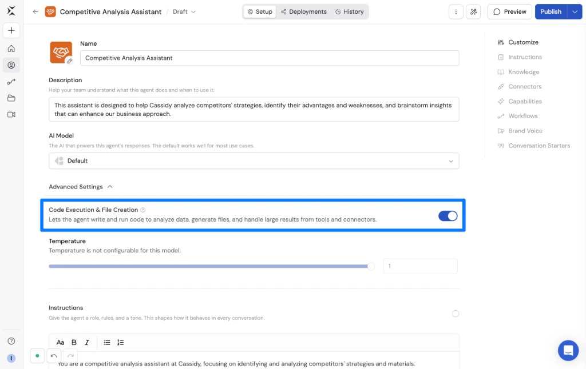Click the Preview button
The image size is (586, 369).
pos(509,11)
